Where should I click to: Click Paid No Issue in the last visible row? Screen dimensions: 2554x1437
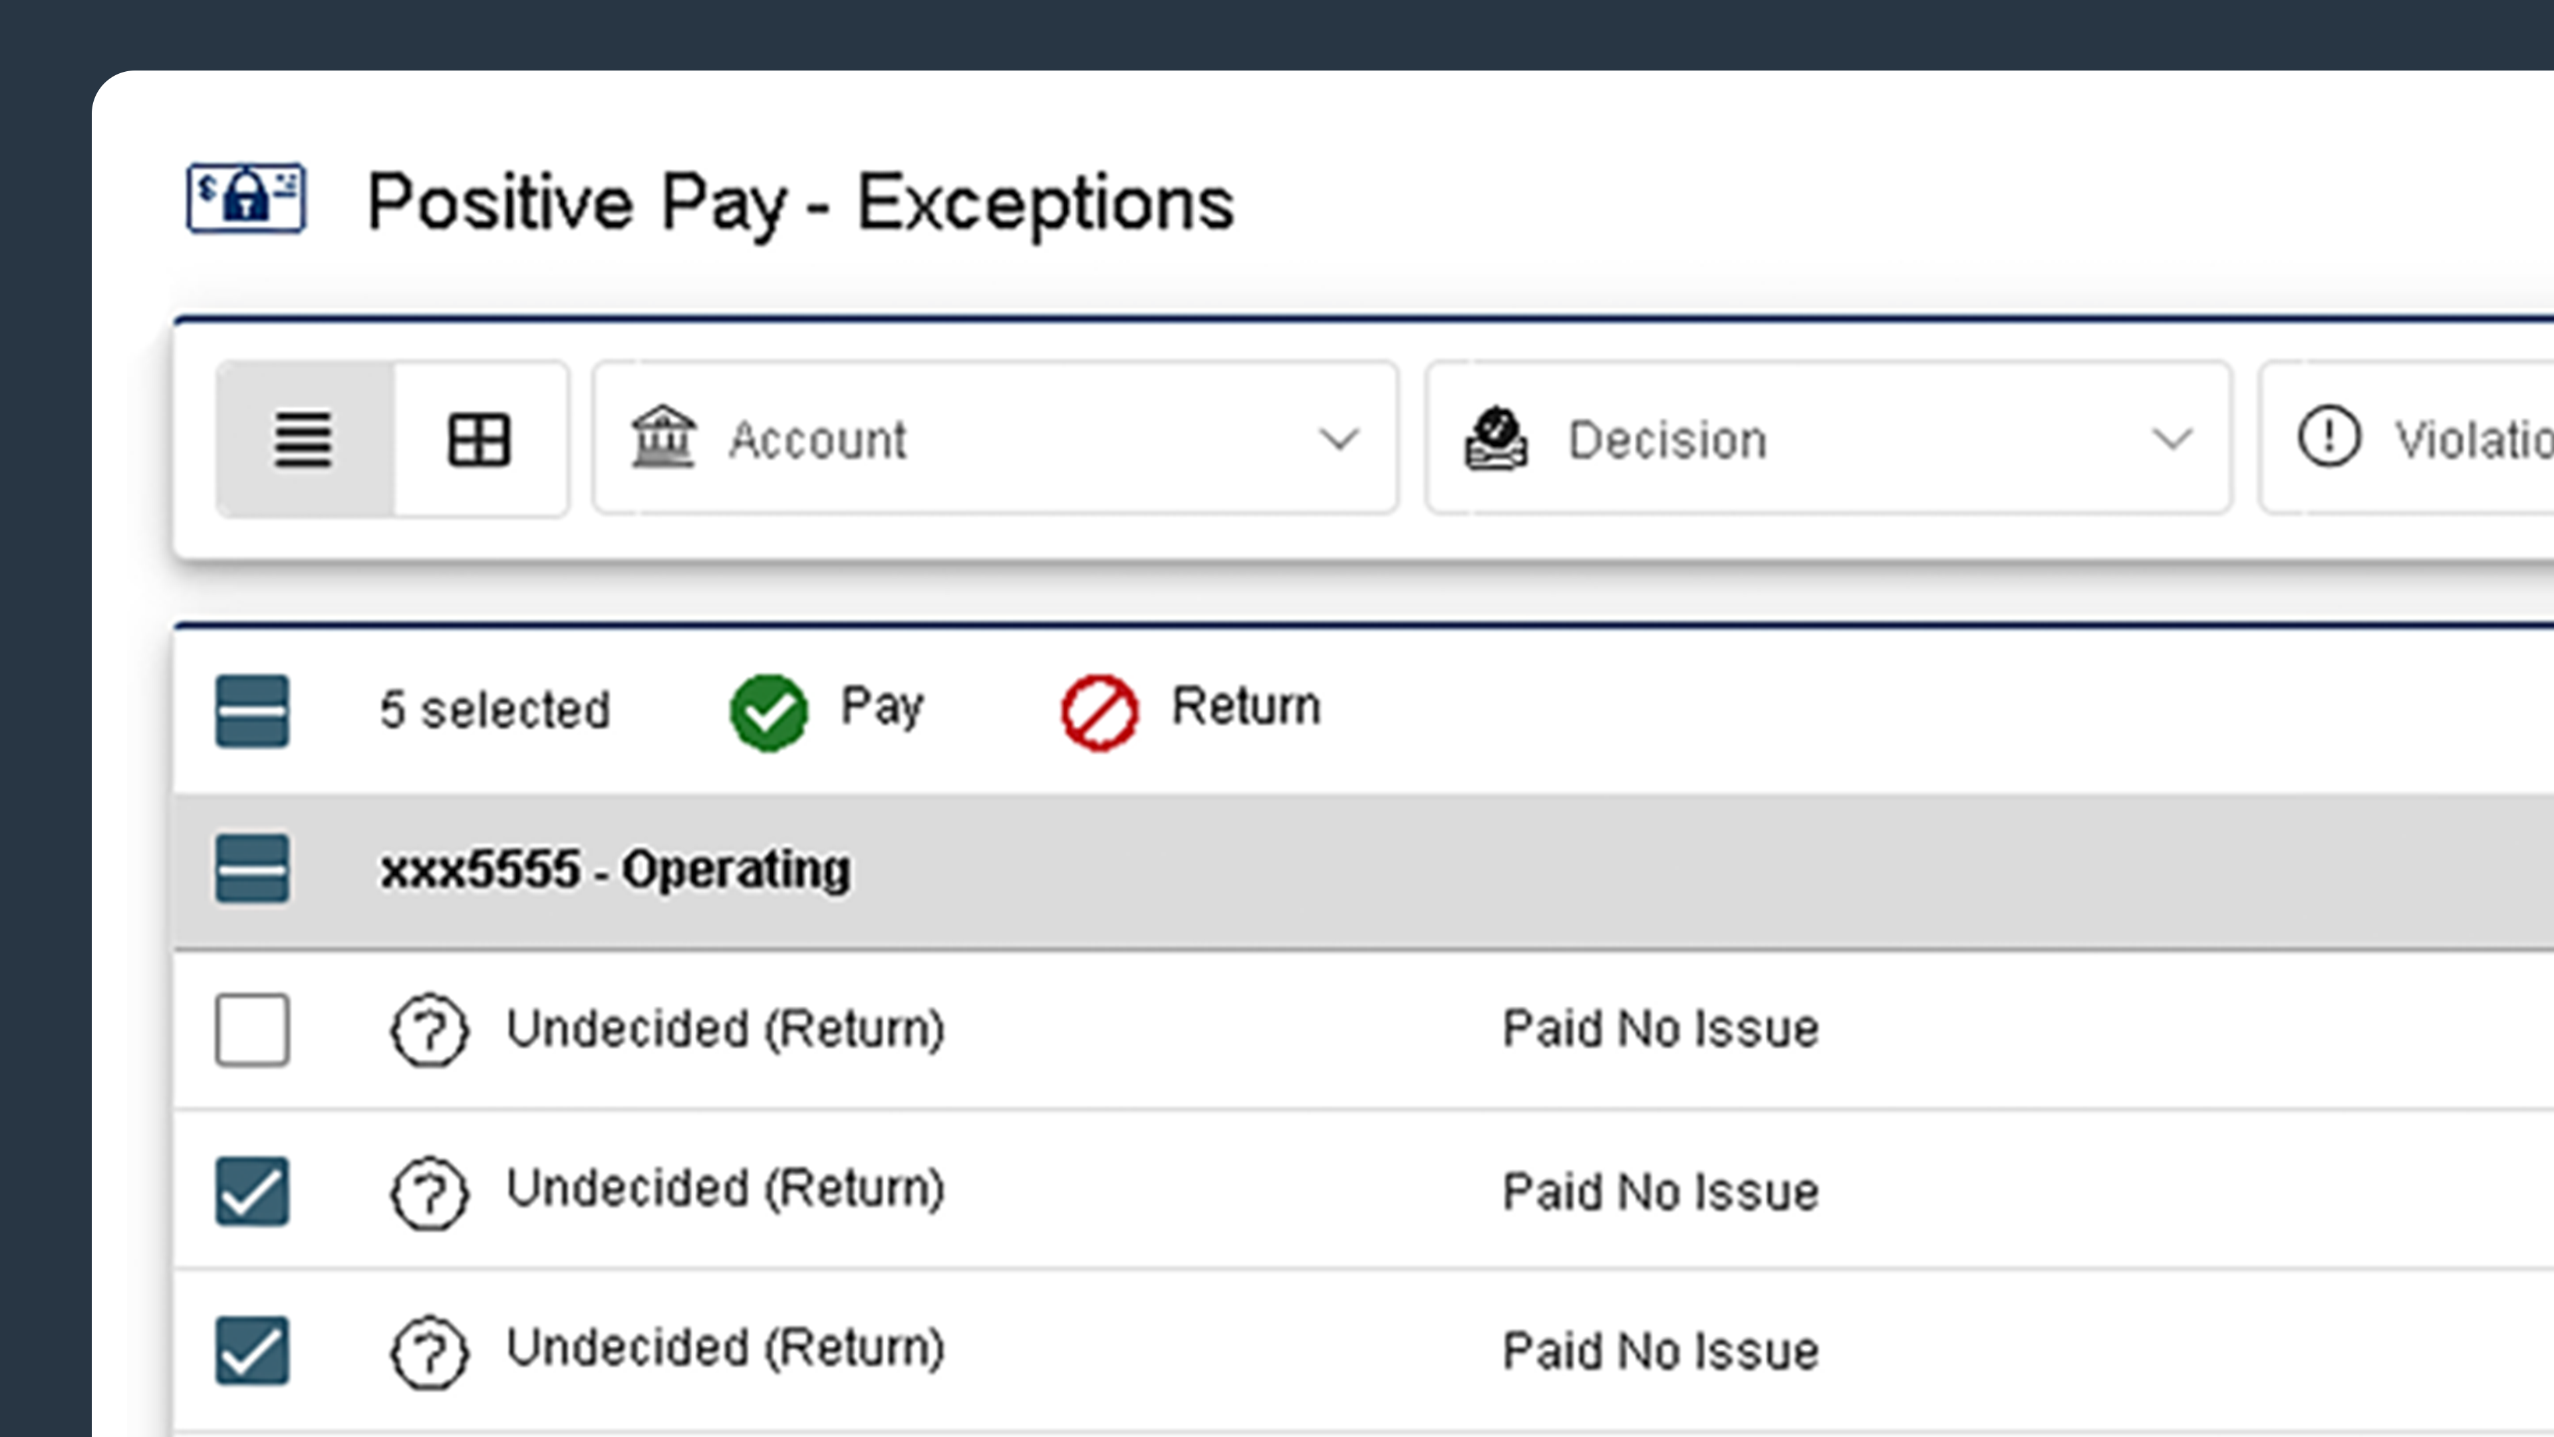1661,1351
